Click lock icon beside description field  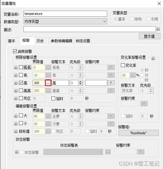pos(158,29)
